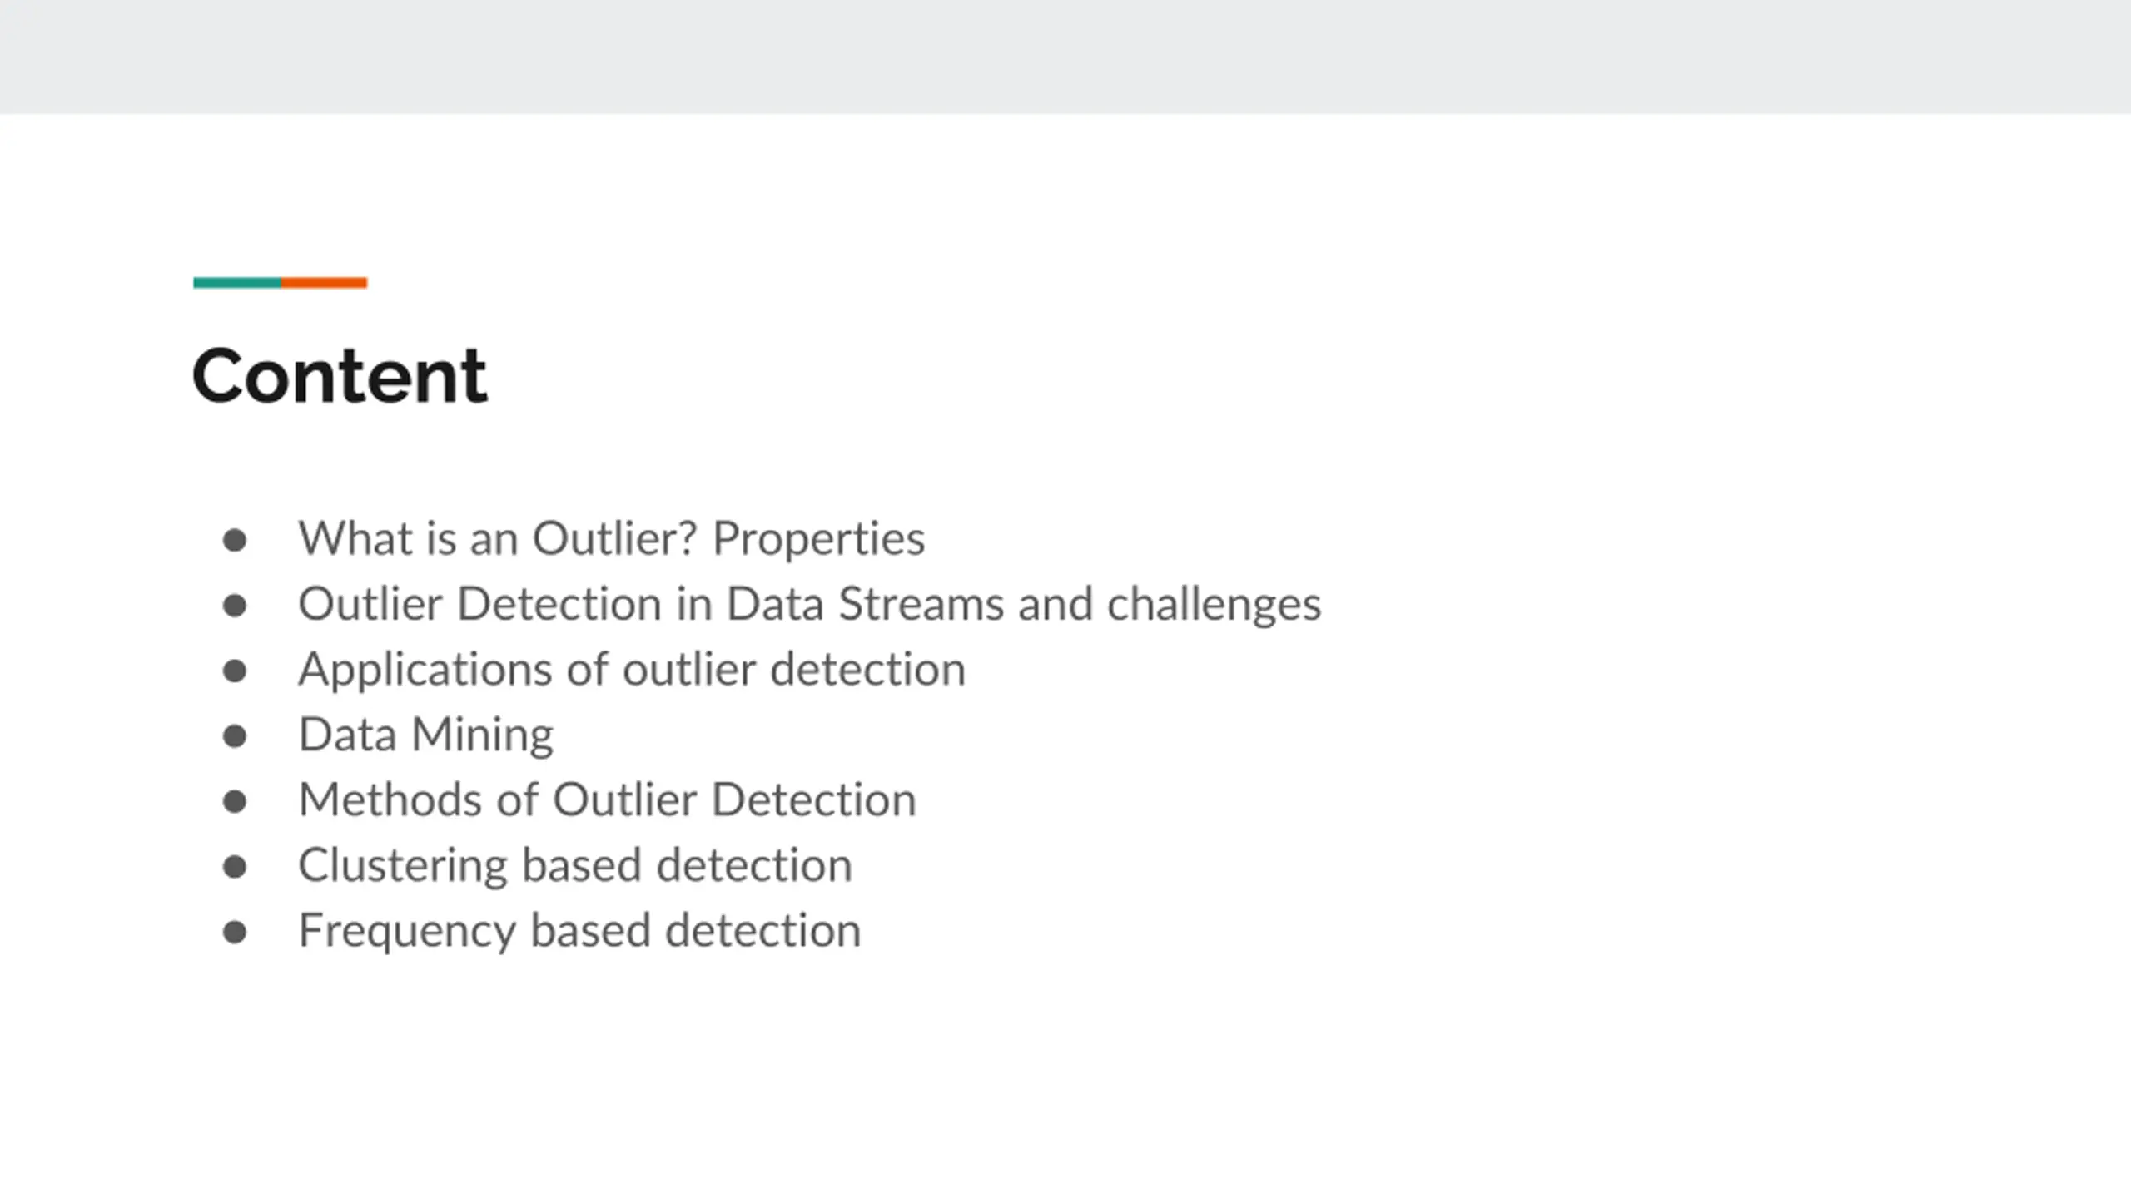Screen dimensions: 2131x1198
Task: Select the Content slide title
Action: (340, 376)
